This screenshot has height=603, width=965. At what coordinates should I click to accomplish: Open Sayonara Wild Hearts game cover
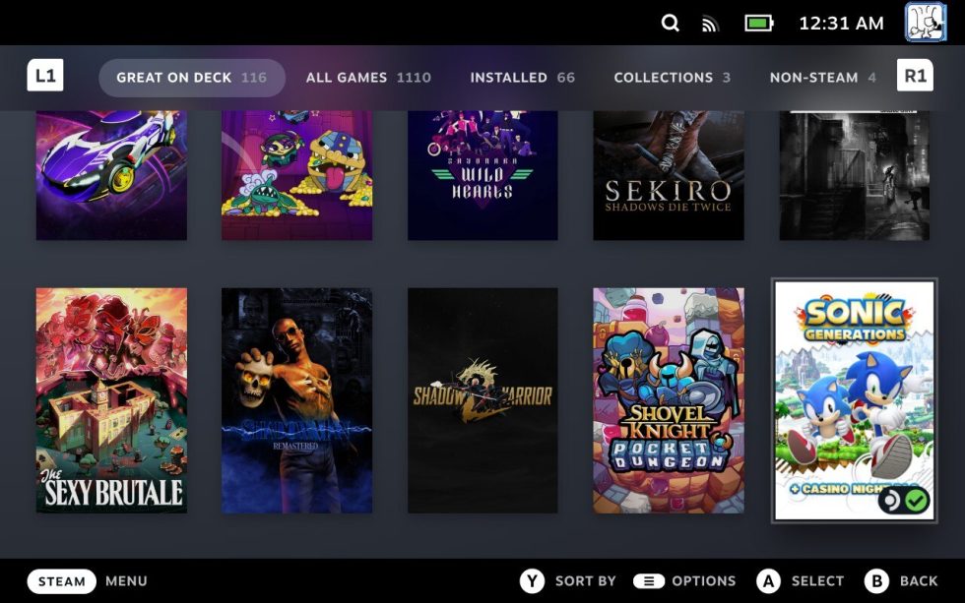482,175
